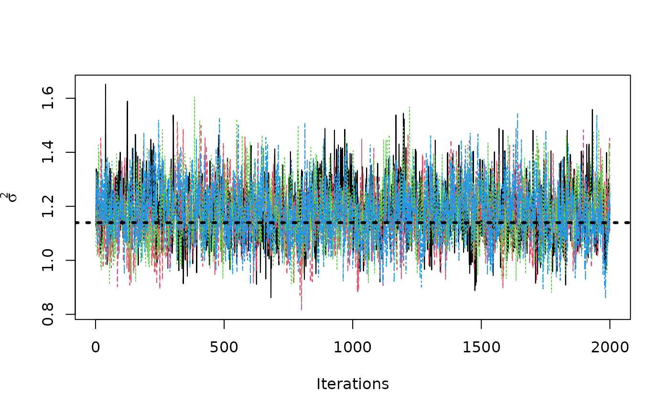Click the deep red dip right of the lowest trough
Viewport: 669px width, 413px height.
(x=357, y=291)
